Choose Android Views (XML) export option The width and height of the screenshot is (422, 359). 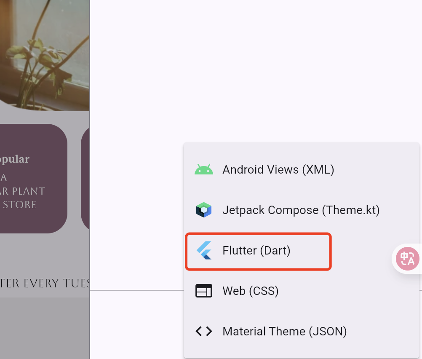click(302, 169)
